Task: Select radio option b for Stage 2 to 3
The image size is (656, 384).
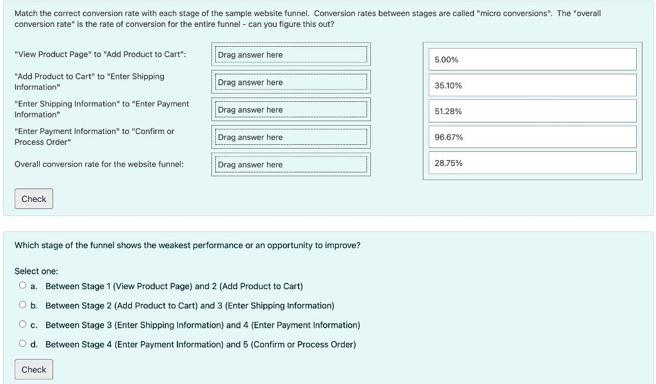Action: 22,305
